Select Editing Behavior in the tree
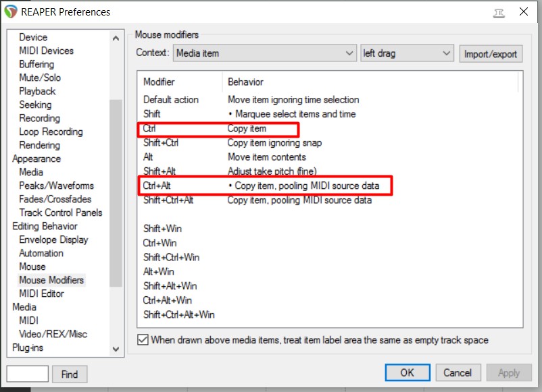The height and width of the screenshot is (392, 542). point(45,226)
